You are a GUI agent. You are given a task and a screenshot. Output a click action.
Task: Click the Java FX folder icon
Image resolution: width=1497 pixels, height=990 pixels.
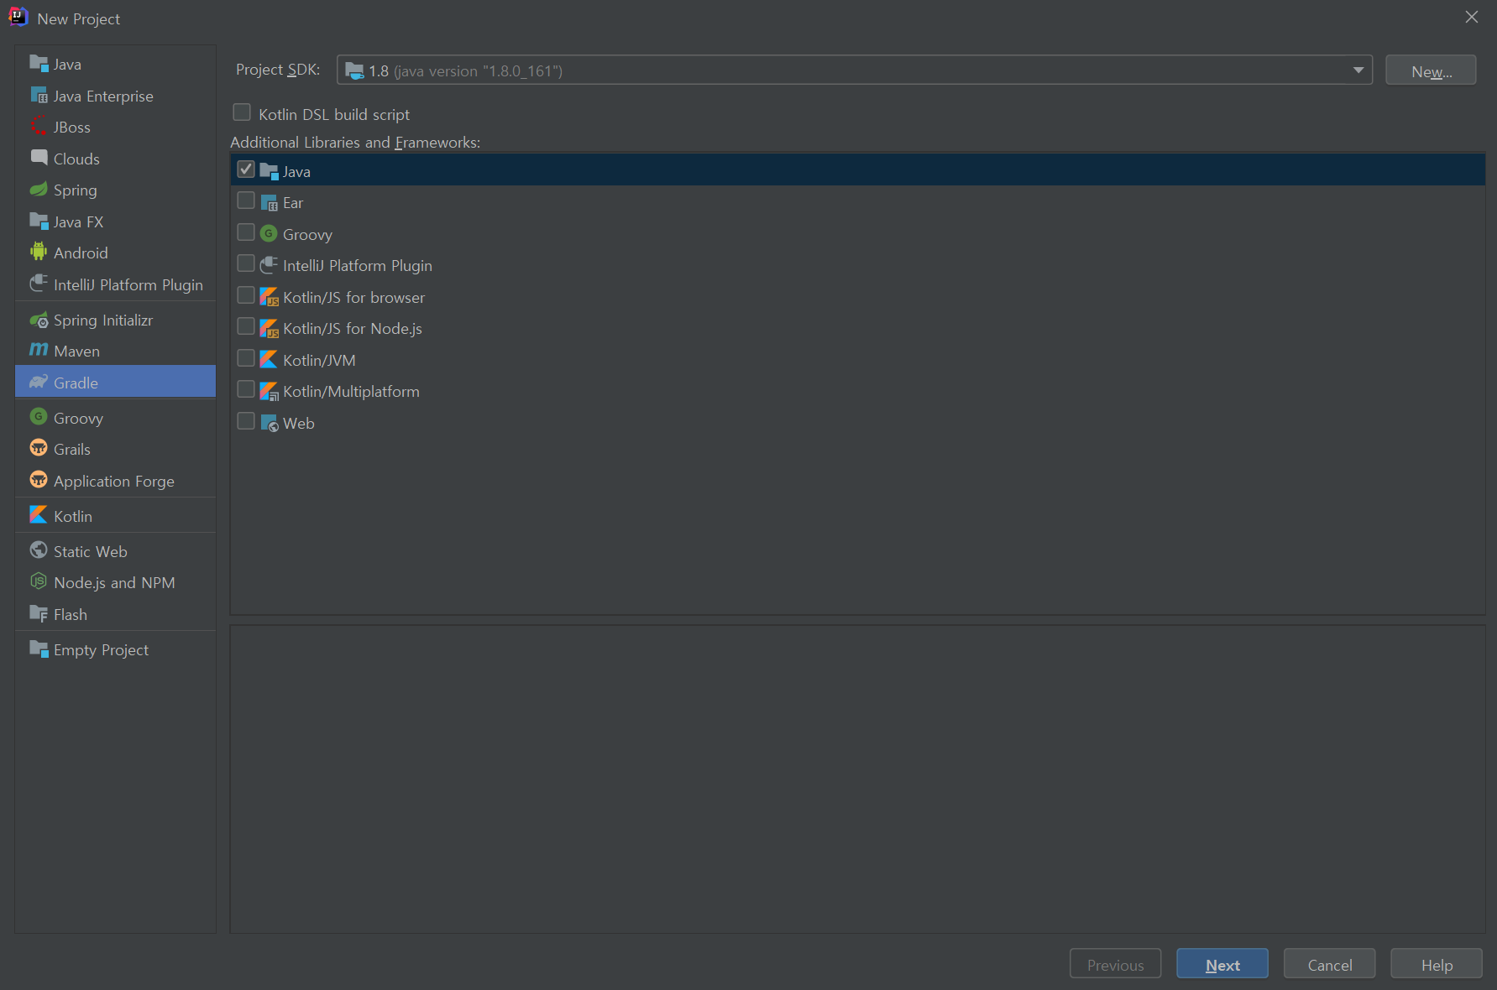point(39,221)
